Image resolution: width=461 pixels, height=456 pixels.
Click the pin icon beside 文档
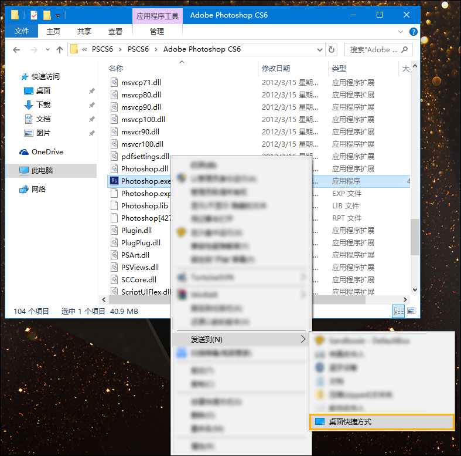(x=92, y=119)
